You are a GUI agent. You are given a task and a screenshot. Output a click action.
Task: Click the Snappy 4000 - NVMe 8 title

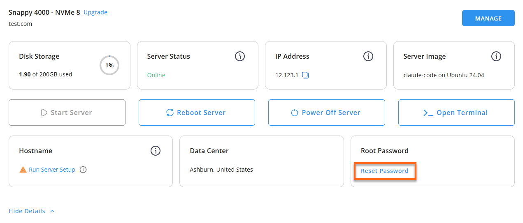44,12
